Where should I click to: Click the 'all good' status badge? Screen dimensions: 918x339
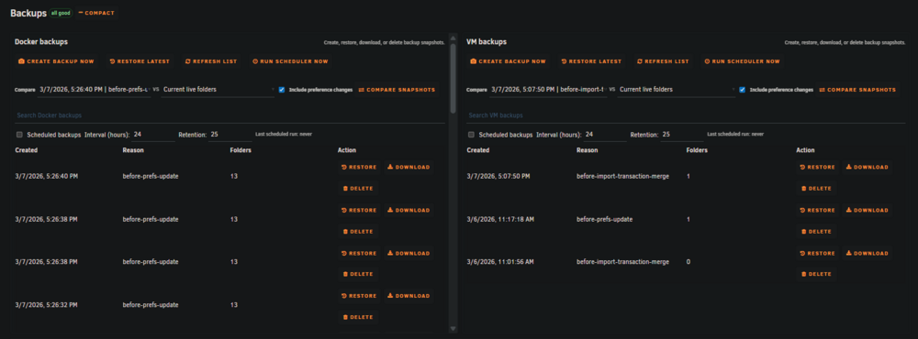coord(61,13)
